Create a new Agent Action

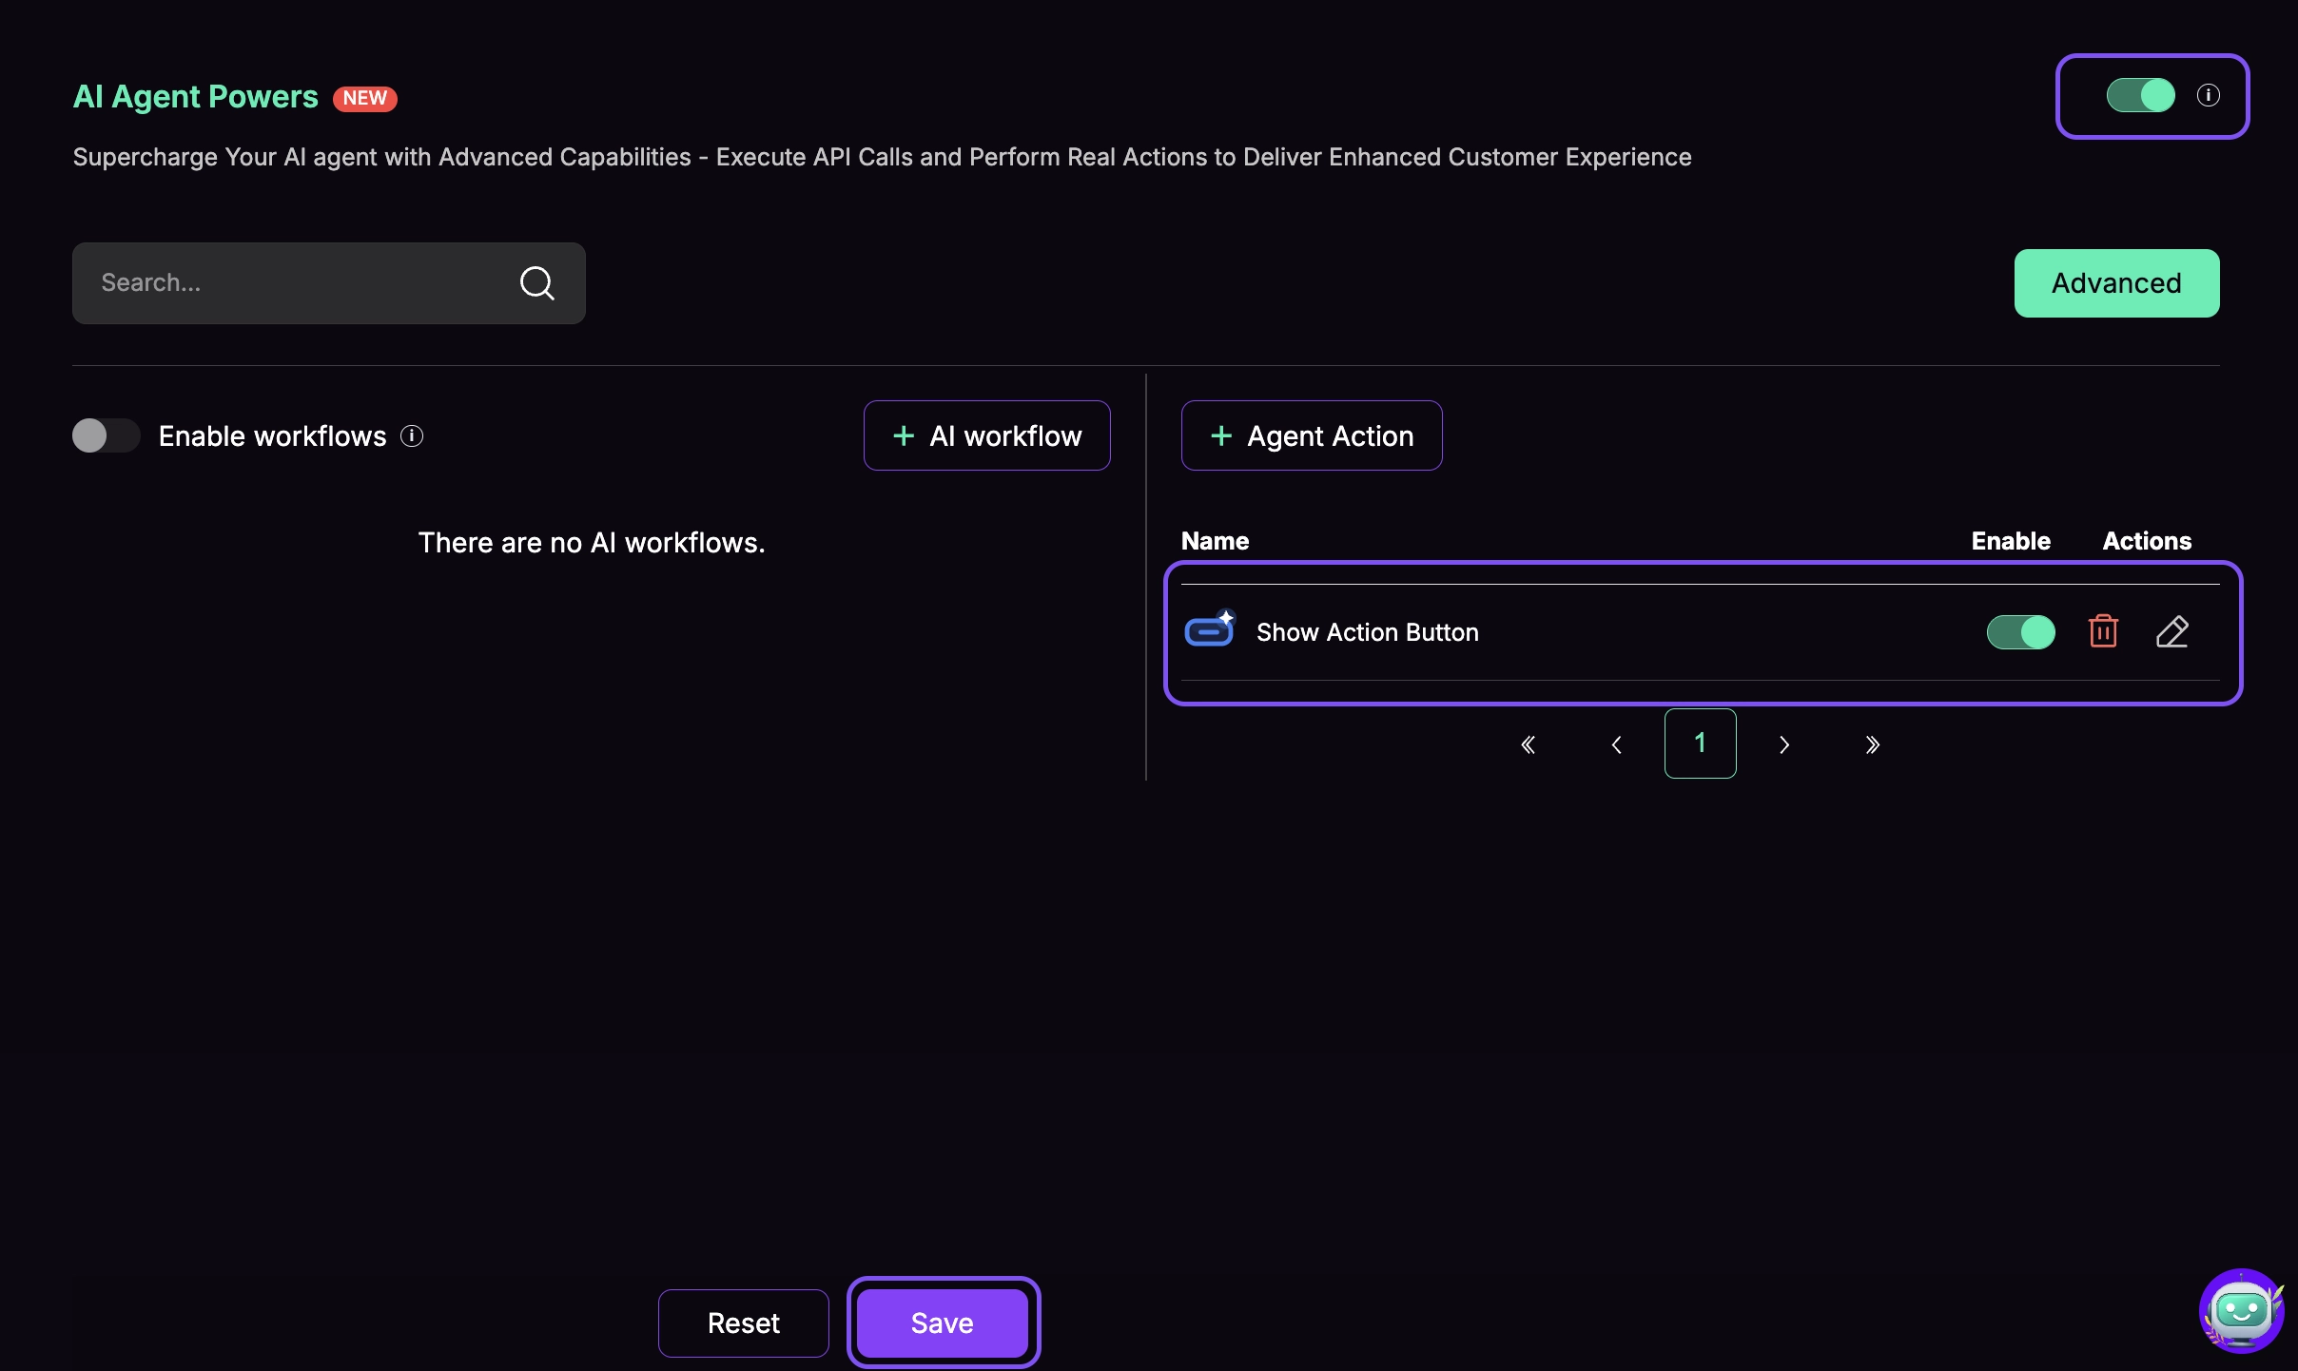pyautogui.click(x=1311, y=435)
